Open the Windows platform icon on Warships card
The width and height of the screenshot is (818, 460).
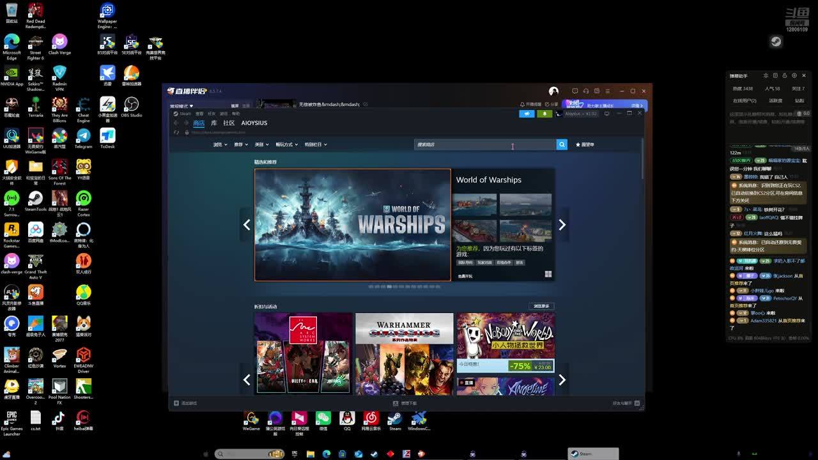click(548, 275)
